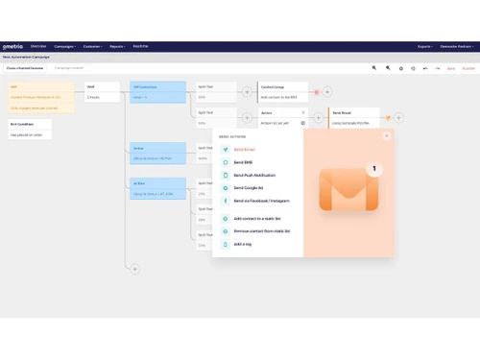Choose Send Google Ad action
The height and width of the screenshot is (360, 480).
pyautogui.click(x=249, y=188)
